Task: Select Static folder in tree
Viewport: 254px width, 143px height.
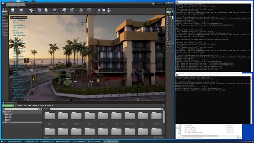Action: [x=22, y=122]
